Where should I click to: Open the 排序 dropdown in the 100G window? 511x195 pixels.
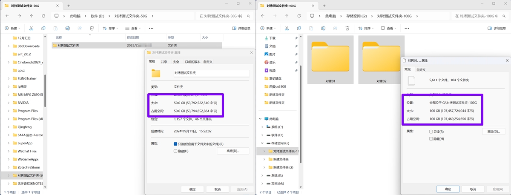pos(366,29)
